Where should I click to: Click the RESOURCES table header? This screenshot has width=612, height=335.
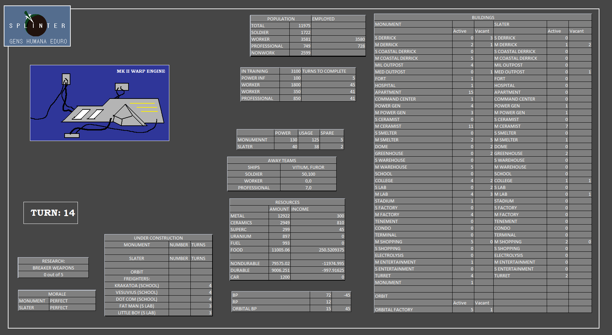coord(287,202)
